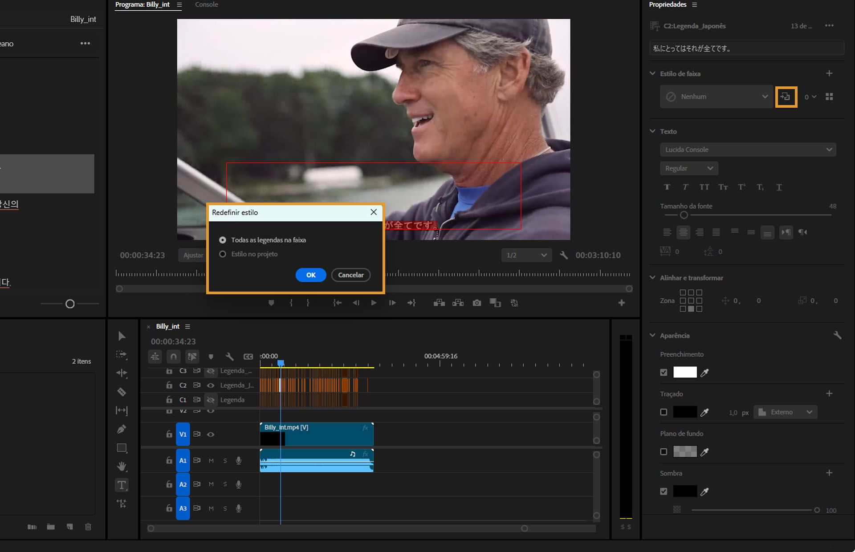This screenshot has width=855, height=552.
Task: Toggle visibility of the Legenda_J track
Action: [211, 386]
